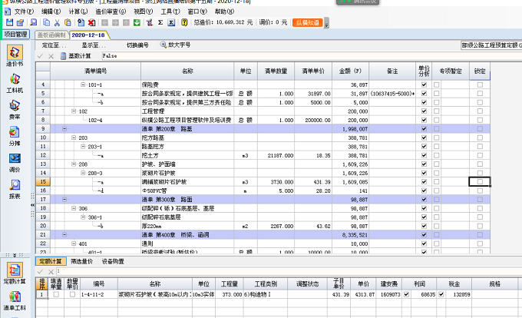Click 基数计算 calculator icon
The width and height of the screenshot is (522, 318).
coord(63,56)
